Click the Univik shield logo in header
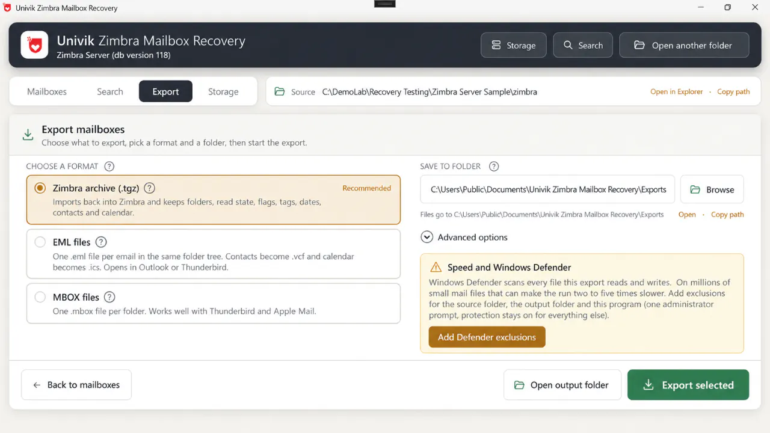The height and width of the screenshot is (433, 770). click(34, 45)
